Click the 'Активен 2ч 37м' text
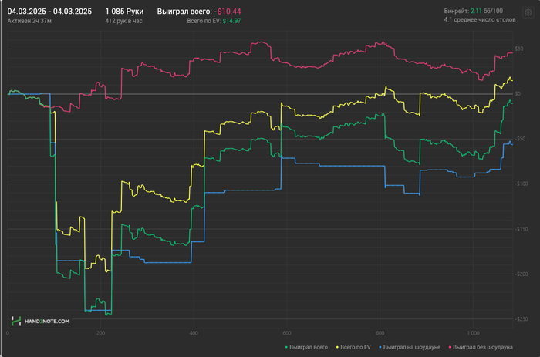The height and width of the screenshot is (357, 540). coord(29,21)
